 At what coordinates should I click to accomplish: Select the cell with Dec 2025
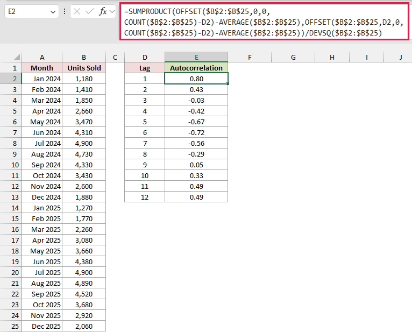pos(42,326)
